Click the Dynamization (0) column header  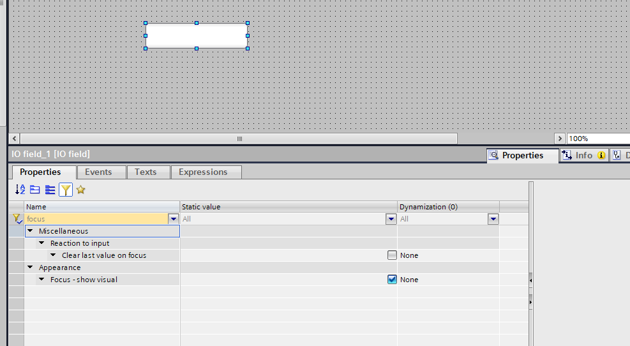[x=448, y=207]
